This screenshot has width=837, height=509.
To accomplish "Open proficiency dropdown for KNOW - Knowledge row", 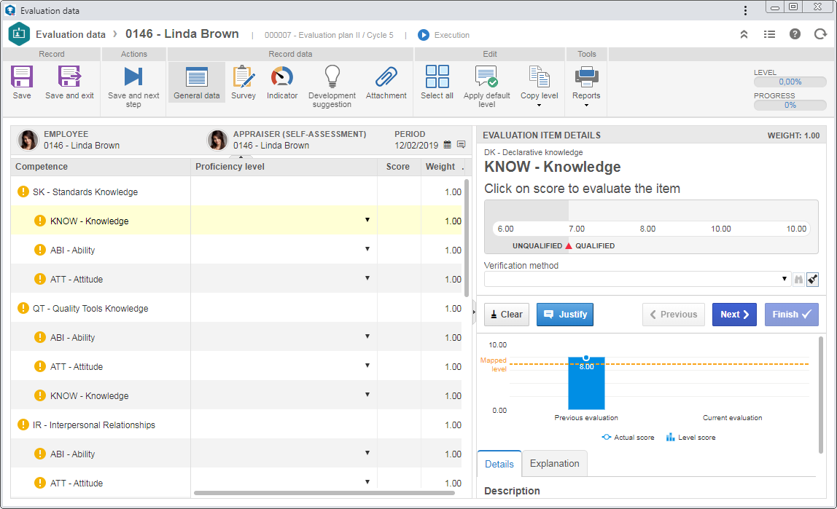I will click(x=367, y=220).
